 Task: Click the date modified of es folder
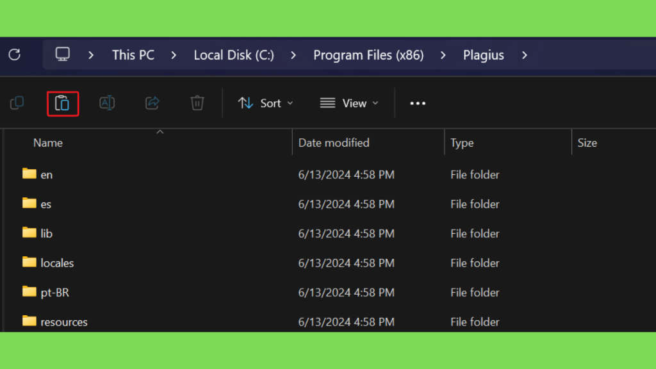347,204
